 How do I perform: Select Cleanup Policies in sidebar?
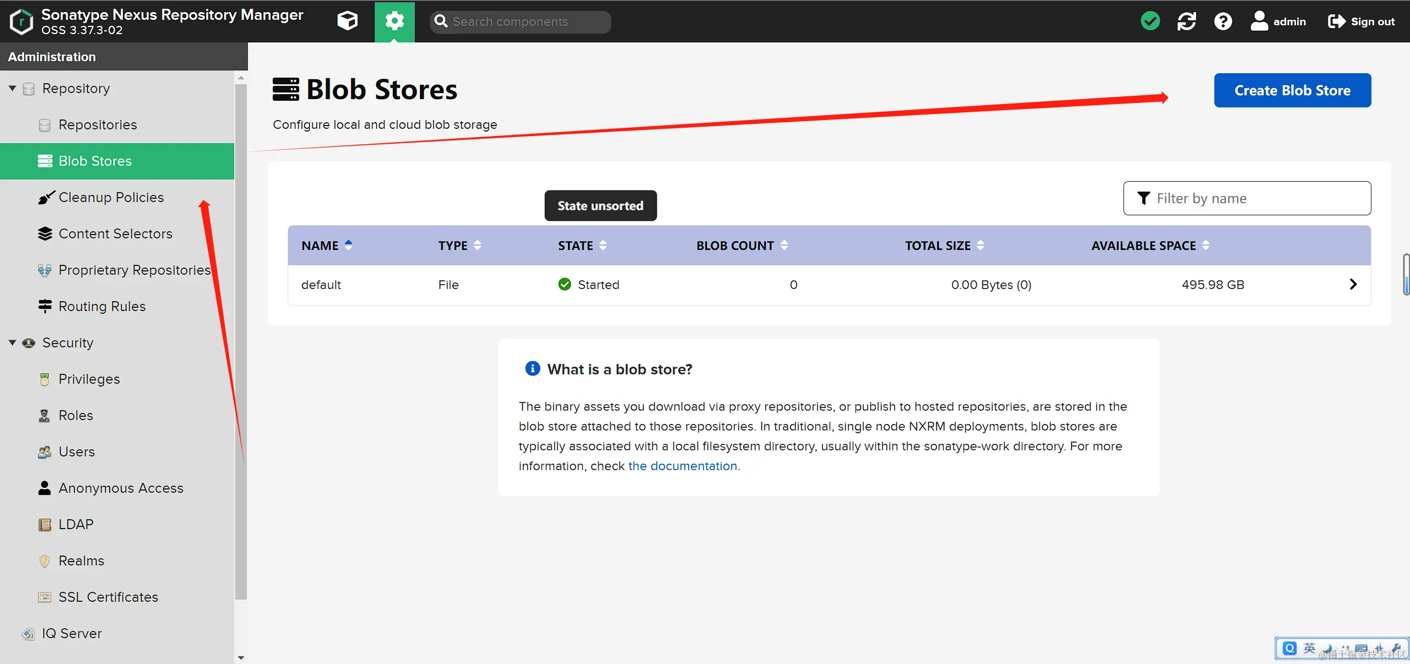(x=111, y=197)
